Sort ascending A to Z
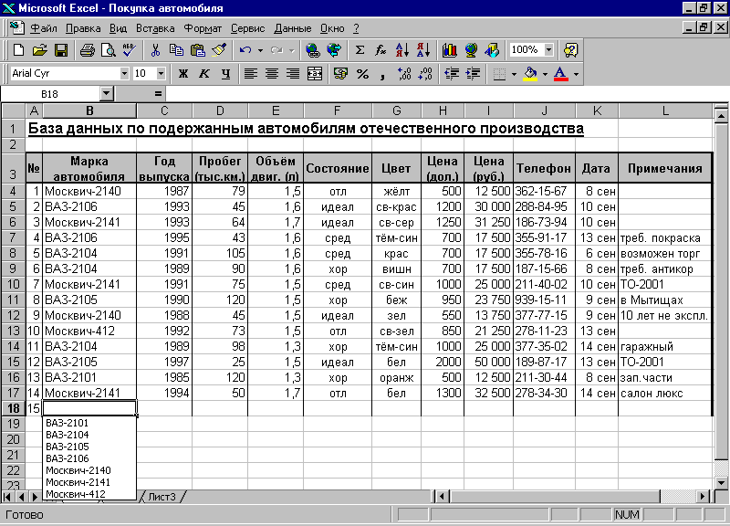This screenshot has height=526, width=730. 402,50
